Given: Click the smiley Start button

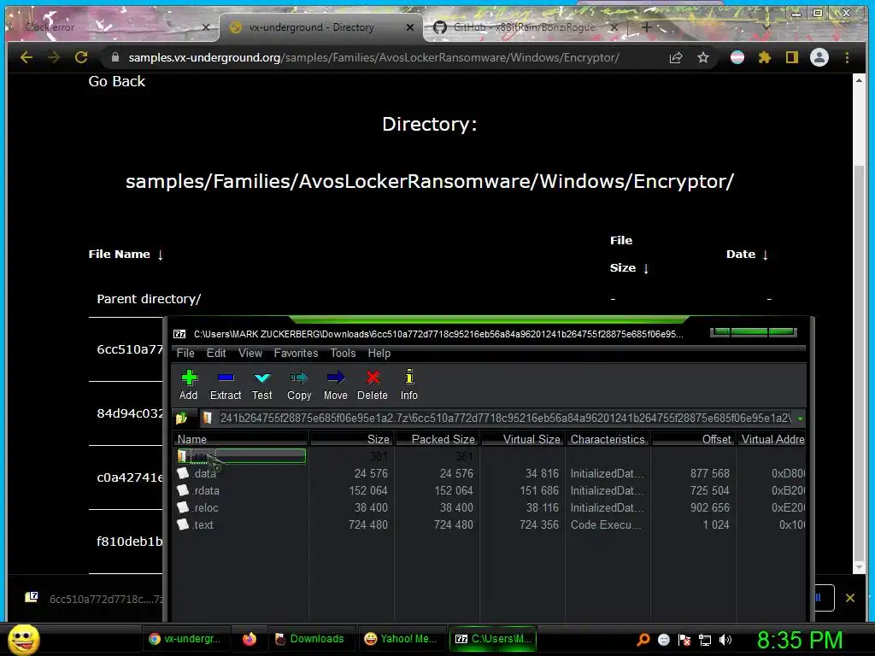Looking at the screenshot, I should coord(24,639).
